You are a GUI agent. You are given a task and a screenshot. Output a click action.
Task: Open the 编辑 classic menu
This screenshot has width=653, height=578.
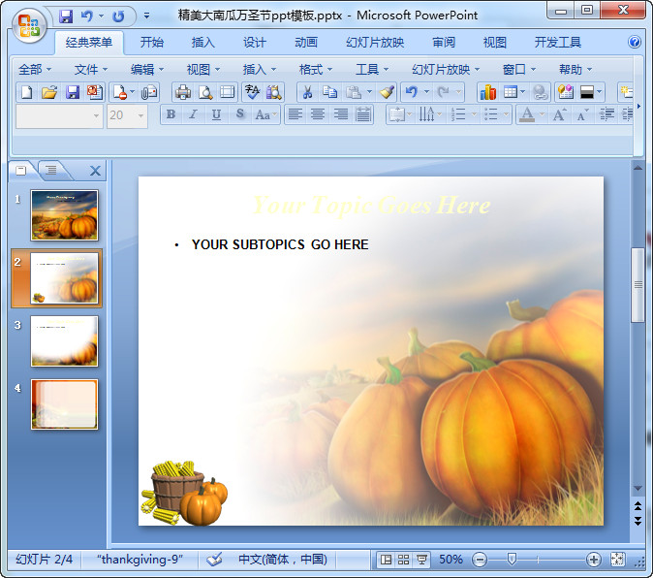[147, 69]
